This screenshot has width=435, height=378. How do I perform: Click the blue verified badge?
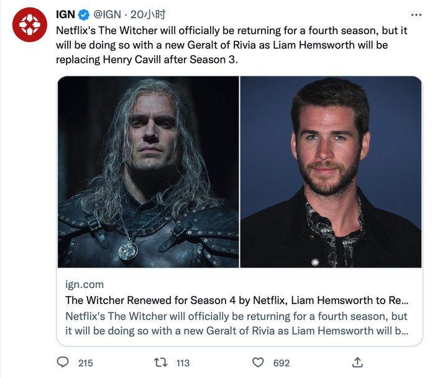click(x=85, y=15)
